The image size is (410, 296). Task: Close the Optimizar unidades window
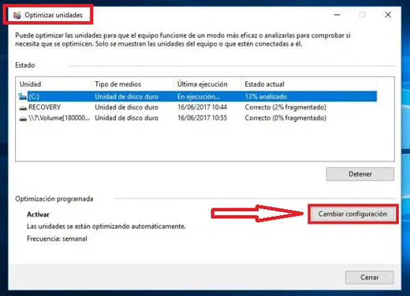pos(388,14)
